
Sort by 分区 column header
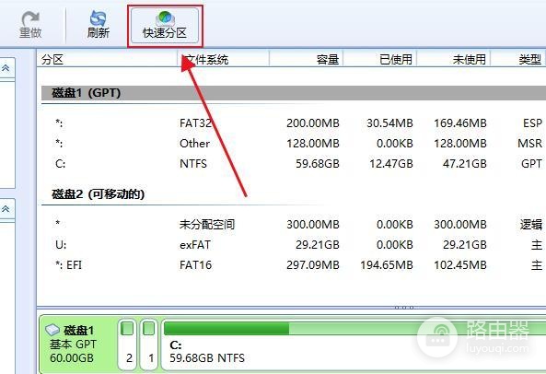coord(107,59)
